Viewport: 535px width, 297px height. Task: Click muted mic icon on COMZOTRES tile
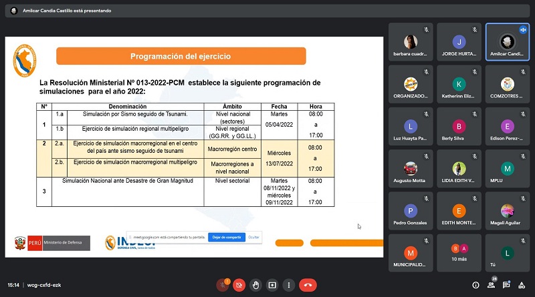click(x=524, y=72)
